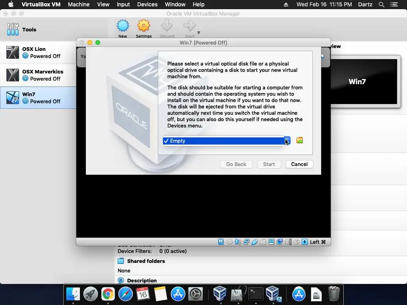Open the Notification Center list icon

click(394, 4)
